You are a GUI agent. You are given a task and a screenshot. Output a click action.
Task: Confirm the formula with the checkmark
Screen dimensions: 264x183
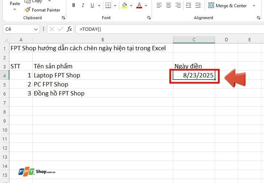(60, 29)
